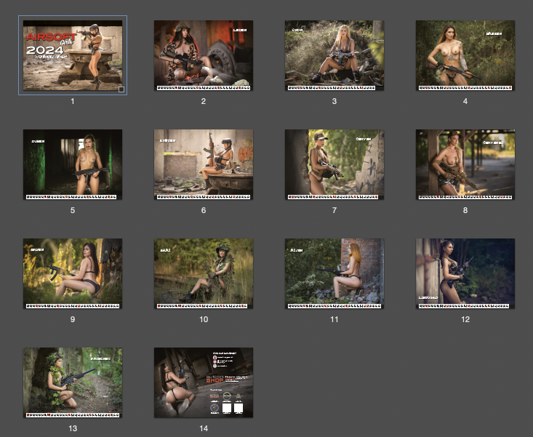Choose the page 5 thumbnail

pyautogui.click(x=73, y=164)
